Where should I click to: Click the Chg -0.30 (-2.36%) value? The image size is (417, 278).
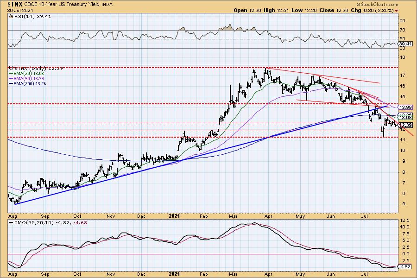click(x=373, y=10)
